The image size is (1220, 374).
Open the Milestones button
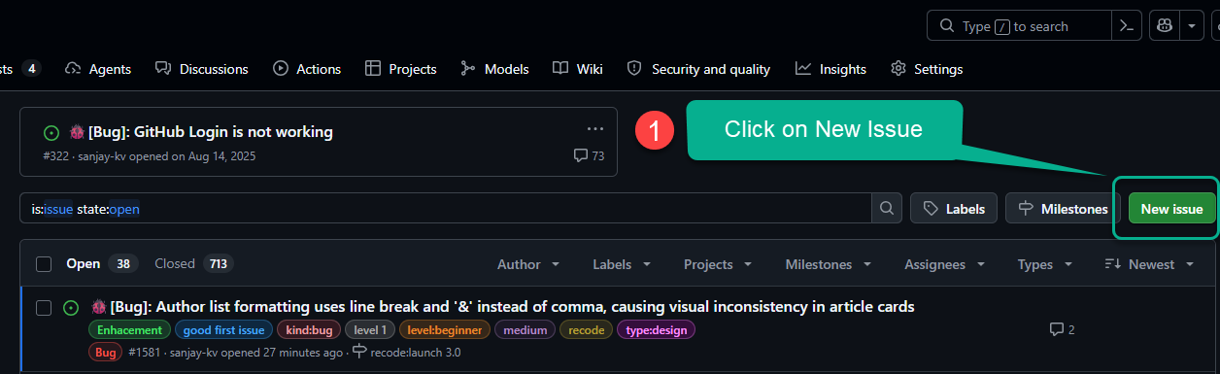point(1063,209)
